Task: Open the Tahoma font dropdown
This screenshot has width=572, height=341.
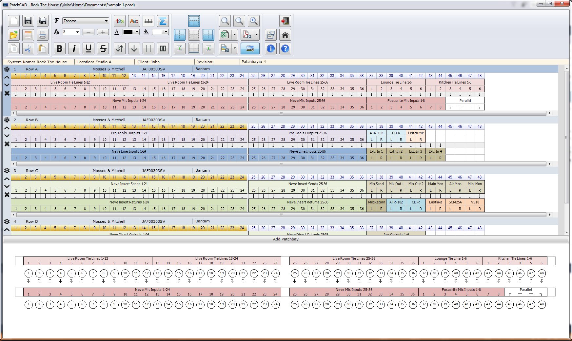Action: 86,21
